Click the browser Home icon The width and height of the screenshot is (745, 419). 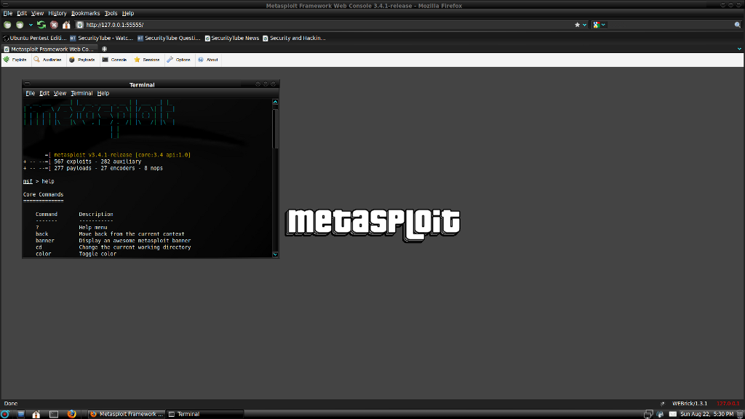66,25
